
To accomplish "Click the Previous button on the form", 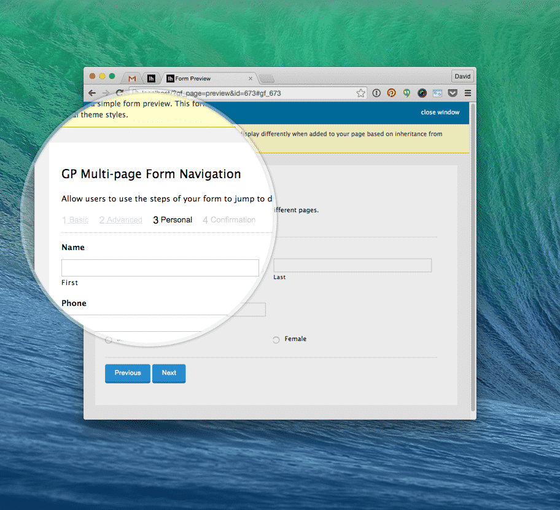I will (127, 373).
